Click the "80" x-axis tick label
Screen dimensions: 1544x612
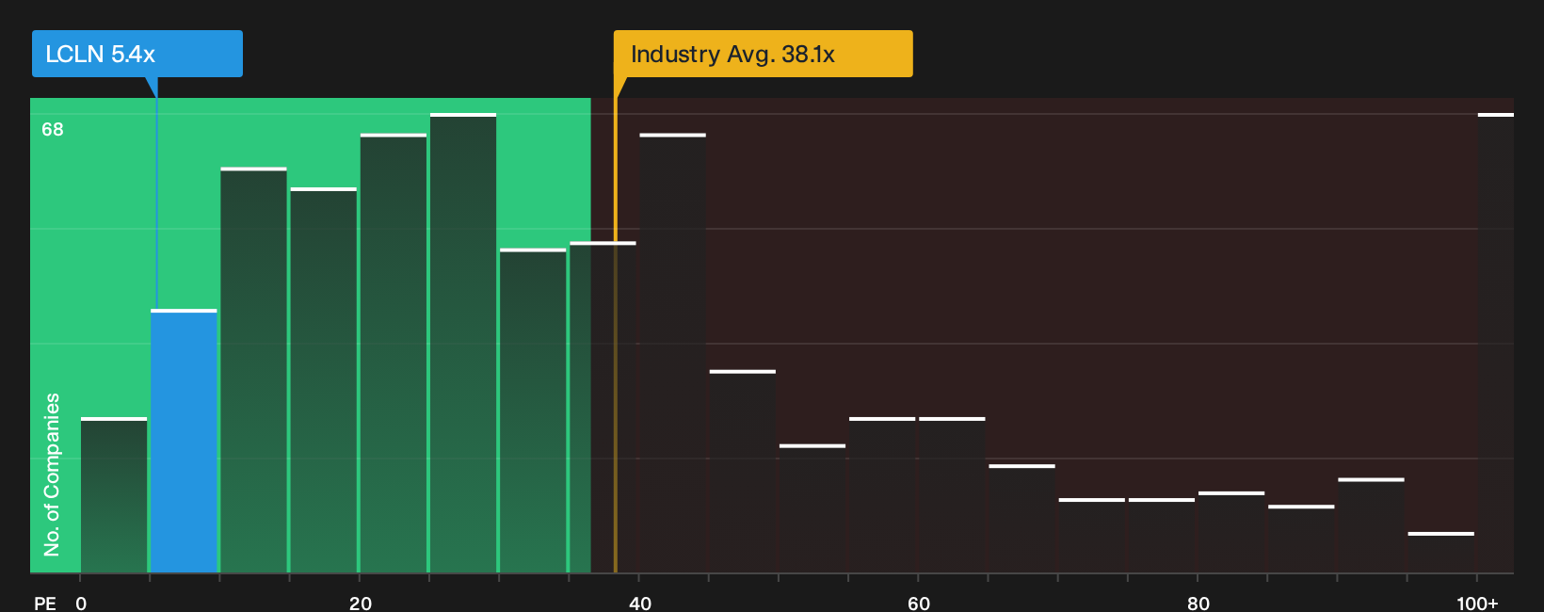coord(1198,603)
